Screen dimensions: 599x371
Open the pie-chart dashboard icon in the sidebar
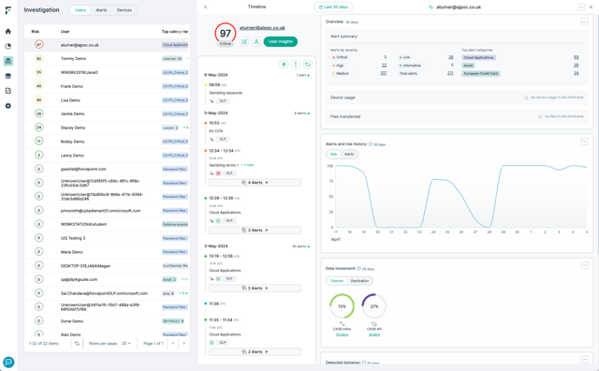[x=8, y=46]
